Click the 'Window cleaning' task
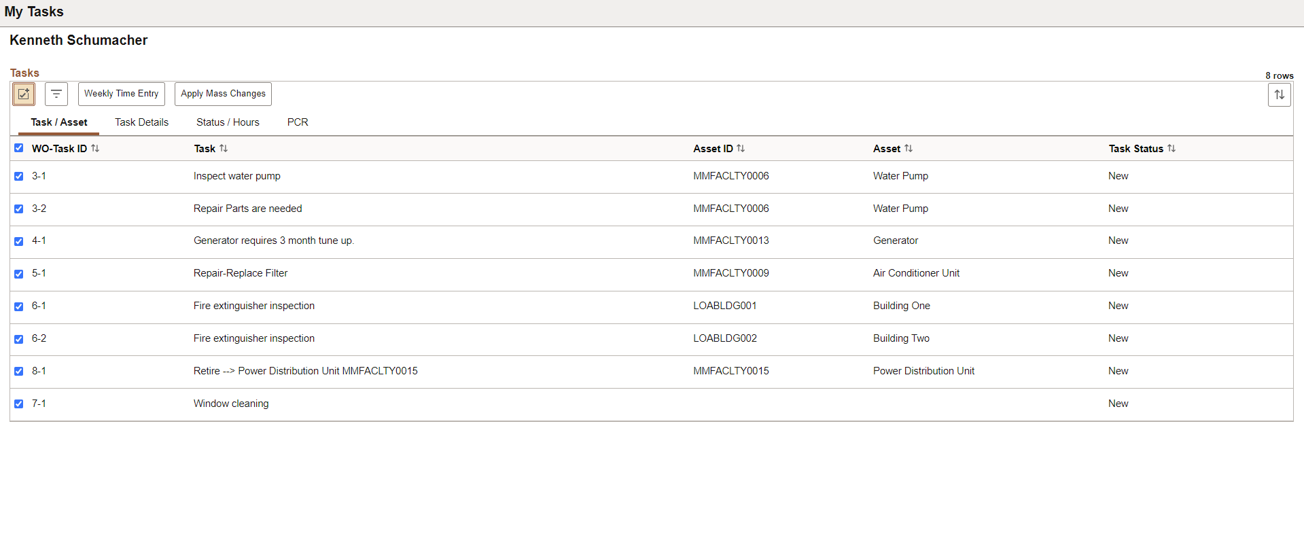Viewport: 1304px width, 551px height. click(231, 404)
